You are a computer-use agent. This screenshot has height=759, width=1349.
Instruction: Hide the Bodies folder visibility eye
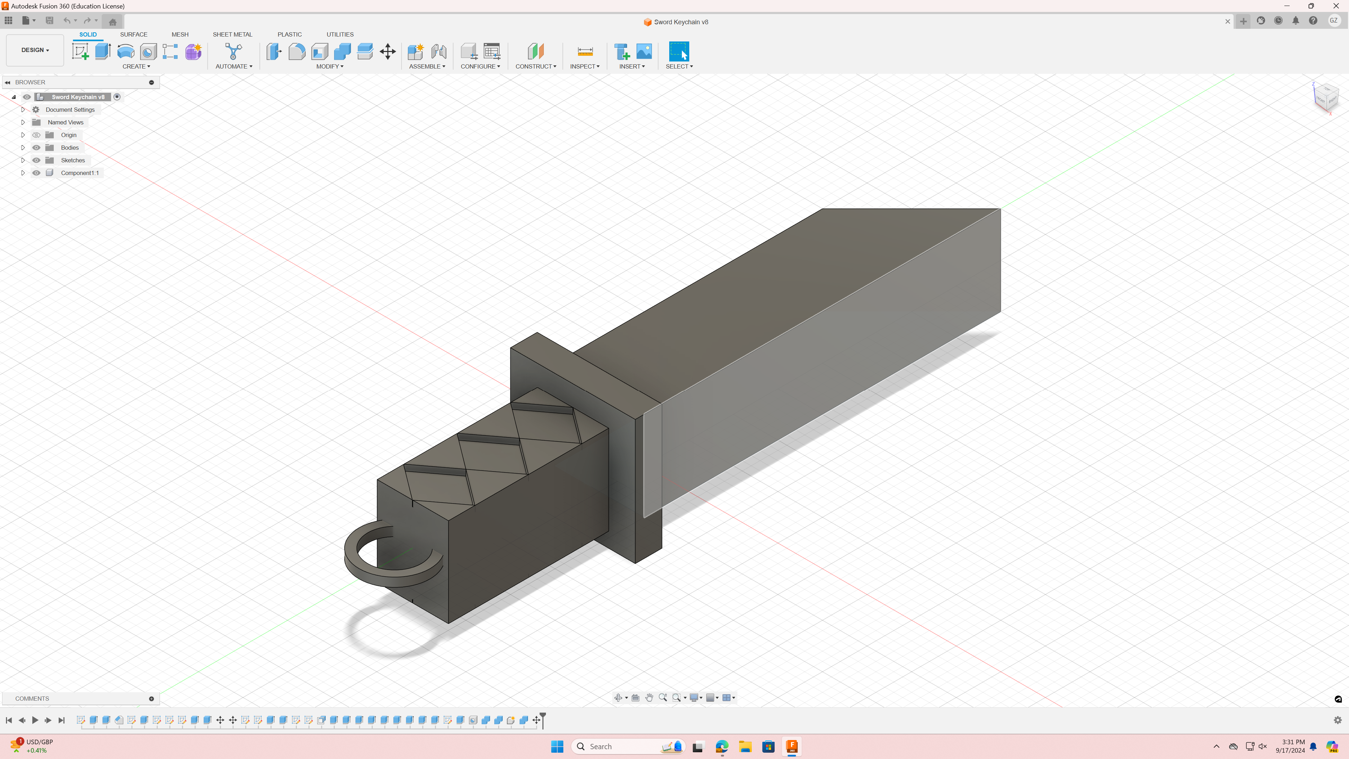36,148
